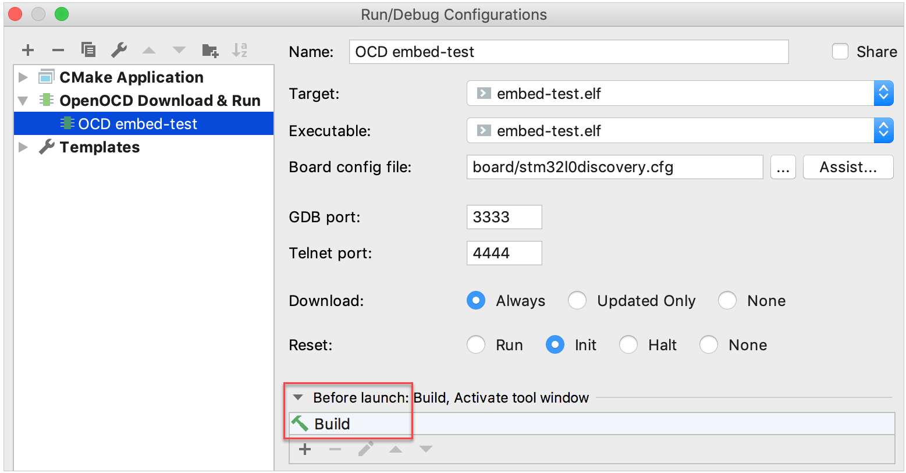Expand the CMake Application group
Screen dimensions: 906x473
point(23,76)
